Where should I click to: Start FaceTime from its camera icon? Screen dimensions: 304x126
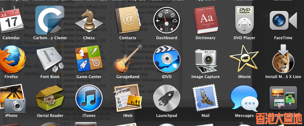pos(283,20)
